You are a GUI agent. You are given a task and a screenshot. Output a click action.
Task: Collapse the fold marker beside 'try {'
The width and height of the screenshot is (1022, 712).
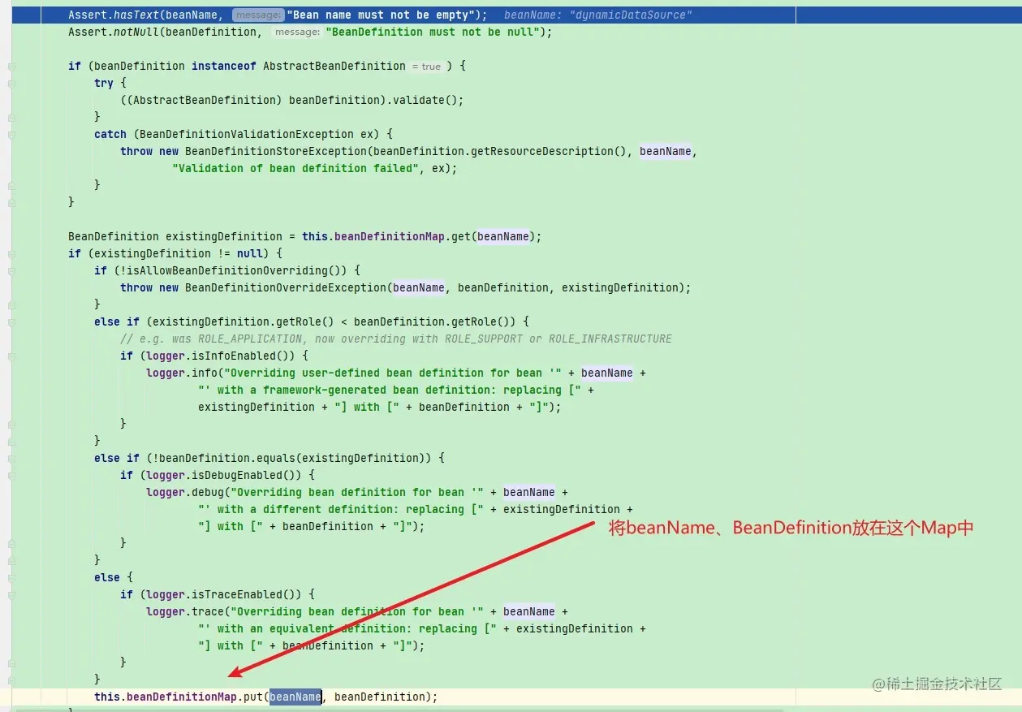11,84
